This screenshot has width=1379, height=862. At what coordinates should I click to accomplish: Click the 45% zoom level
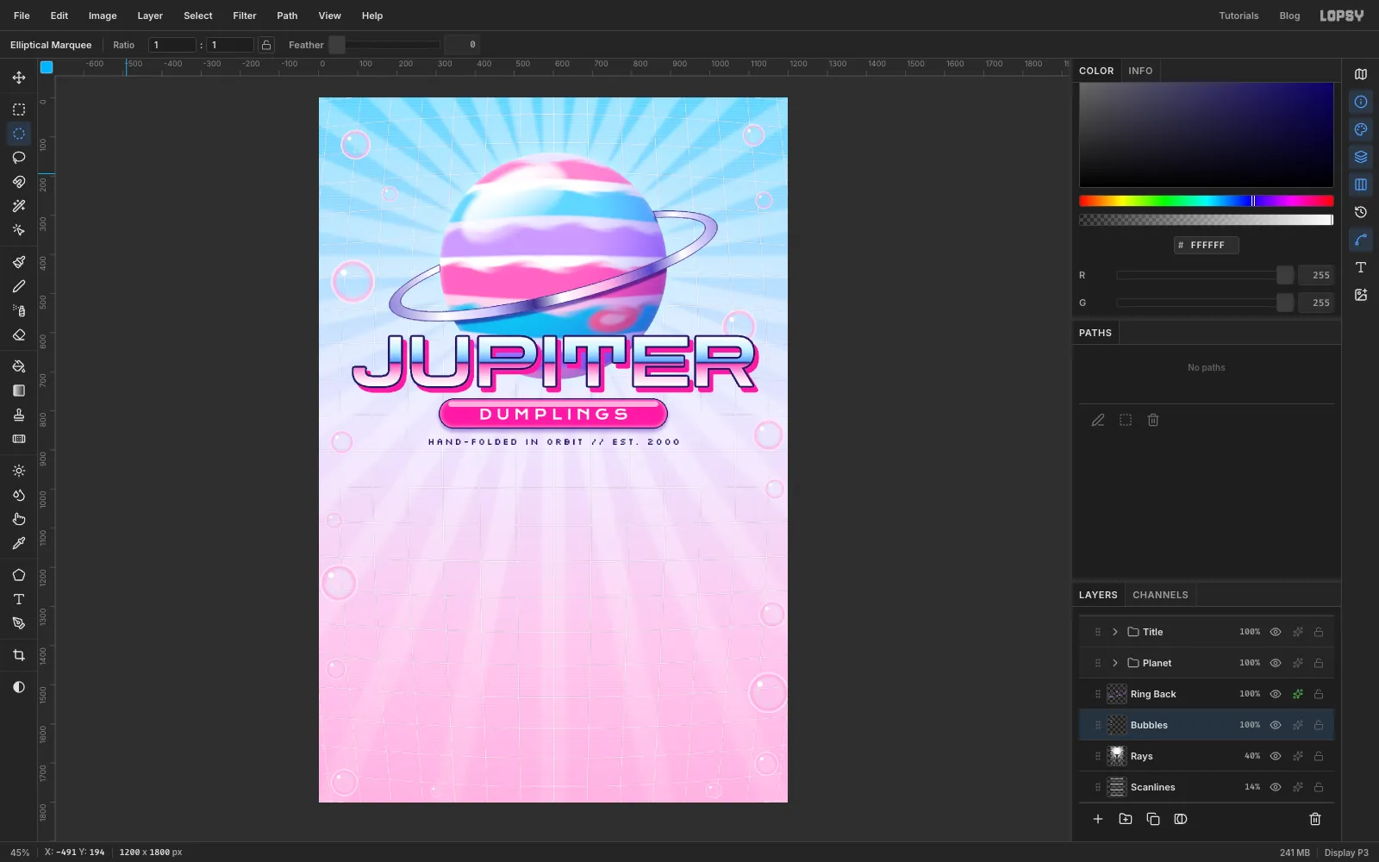click(x=20, y=853)
